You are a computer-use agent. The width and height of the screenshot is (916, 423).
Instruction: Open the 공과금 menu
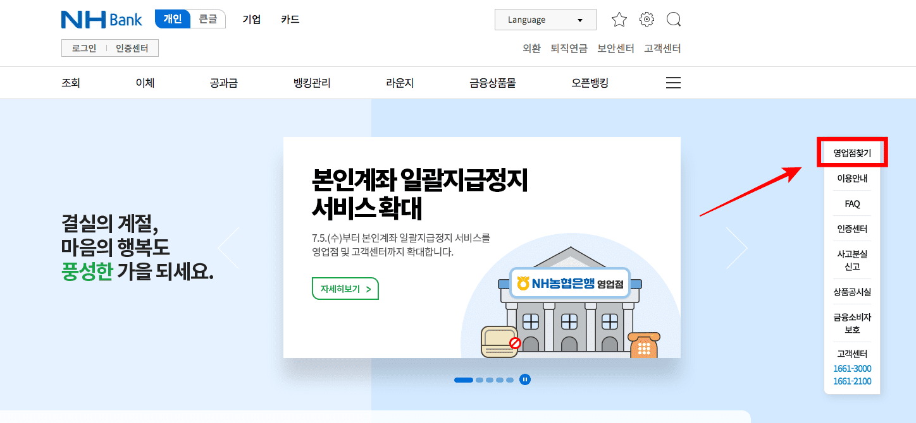point(224,83)
